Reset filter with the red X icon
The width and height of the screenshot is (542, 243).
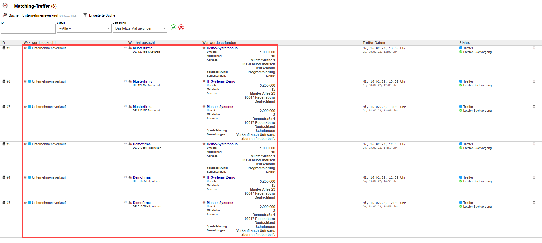pos(181,27)
